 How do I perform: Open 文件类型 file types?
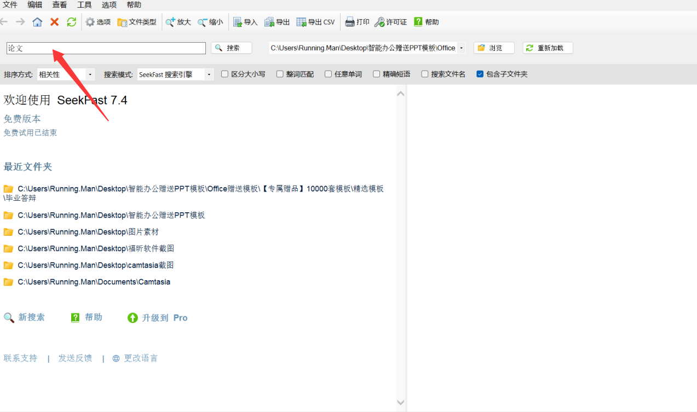pyautogui.click(x=137, y=22)
